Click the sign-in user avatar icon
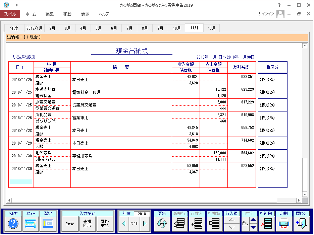The height and width of the screenshot is (235, 314). pyautogui.click(x=280, y=14)
